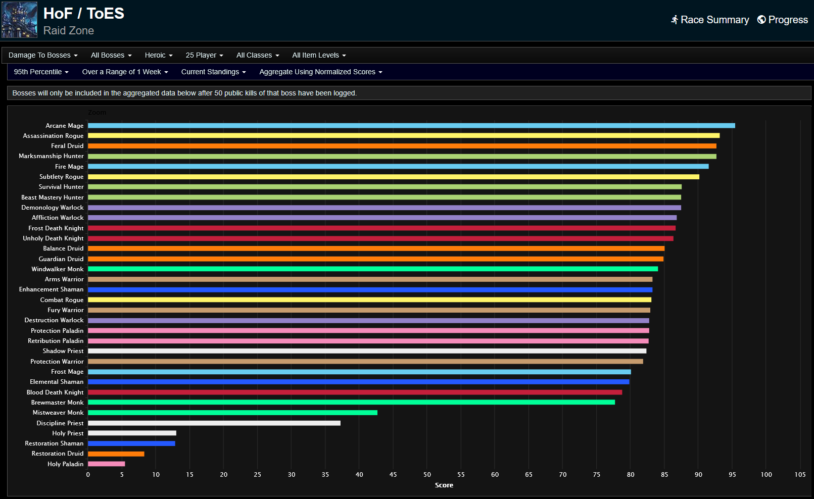Open Over a Range of 1 Week menu
Image resolution: width=814 pixels, height=499 pixels.
(125, 72)
